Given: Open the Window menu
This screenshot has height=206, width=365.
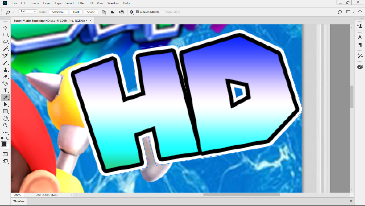Looking at the screenshot, I should 113,3.
